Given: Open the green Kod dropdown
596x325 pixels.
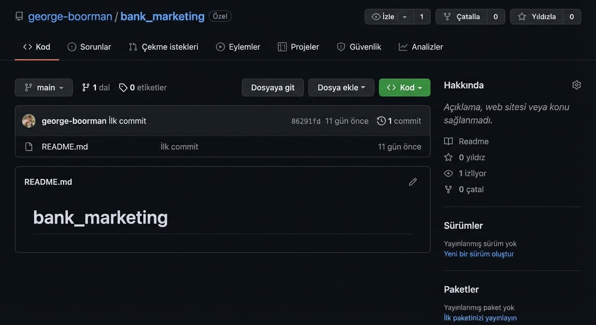Looking at the screenshot, I should point(404,87).
